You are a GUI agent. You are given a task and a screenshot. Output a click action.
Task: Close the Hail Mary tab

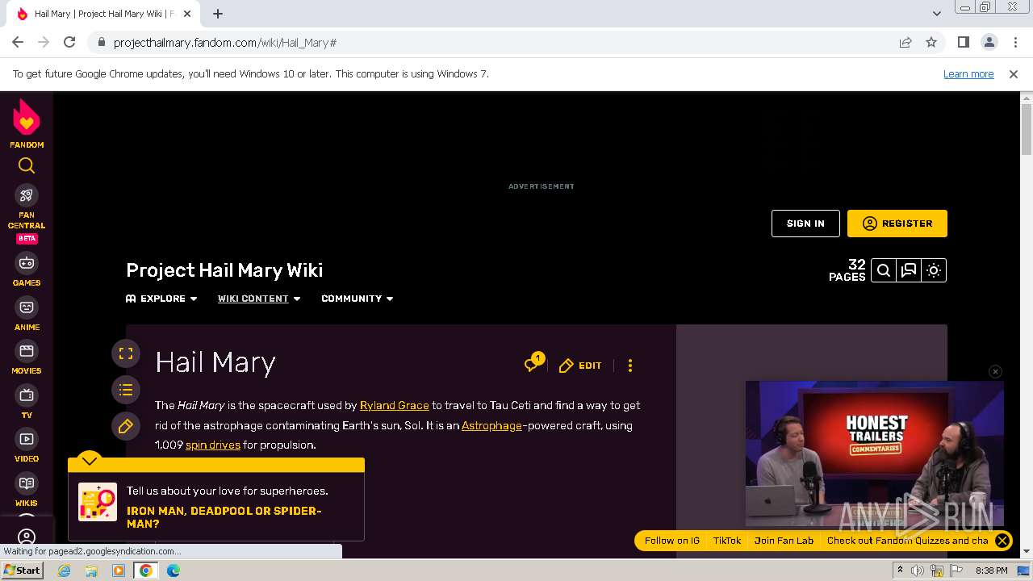click(x=187, y=14)
